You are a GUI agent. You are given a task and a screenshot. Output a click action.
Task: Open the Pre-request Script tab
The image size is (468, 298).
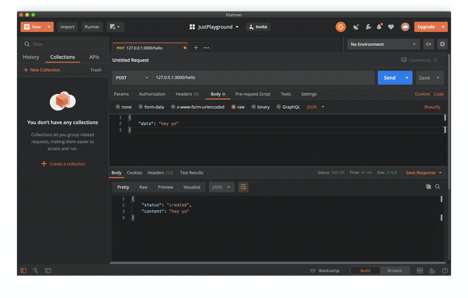(x=253, y=94)
